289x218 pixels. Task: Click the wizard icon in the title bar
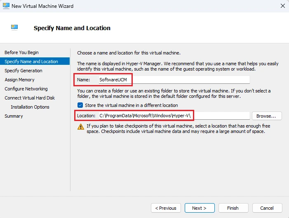pos(6,6)
